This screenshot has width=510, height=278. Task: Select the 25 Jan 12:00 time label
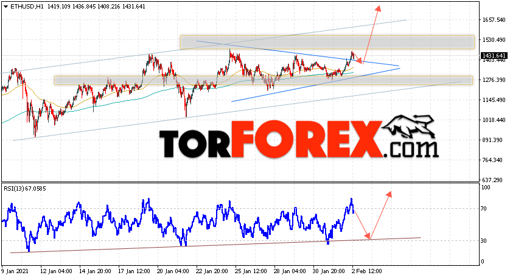point(251,271)
